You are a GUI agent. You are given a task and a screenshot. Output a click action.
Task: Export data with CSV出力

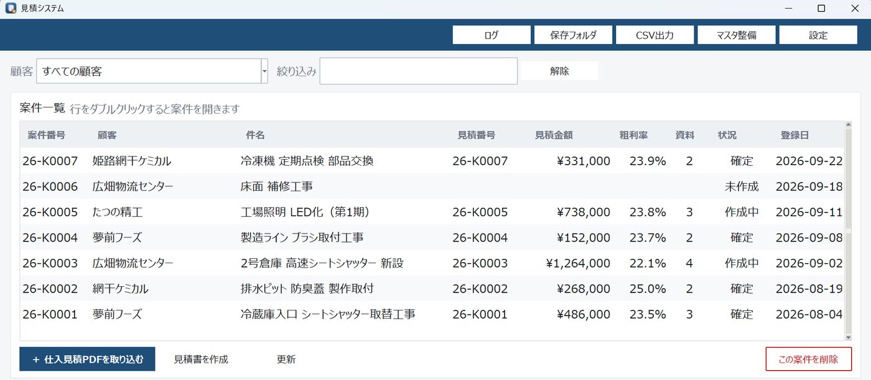pyautogui.click(x=654, y=35)
